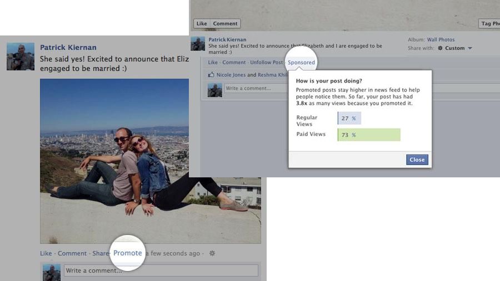The height and width of the screenshot is (281, 500).
Task: Click the gear icon next to Custom
Action: 440,48
